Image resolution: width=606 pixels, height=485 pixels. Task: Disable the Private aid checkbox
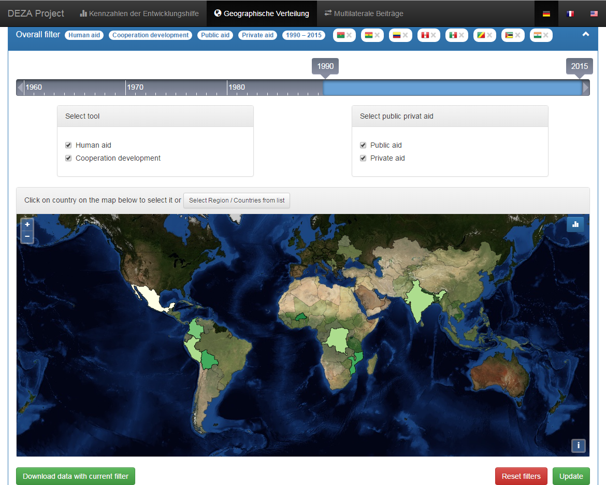click(x=363, y=158)
